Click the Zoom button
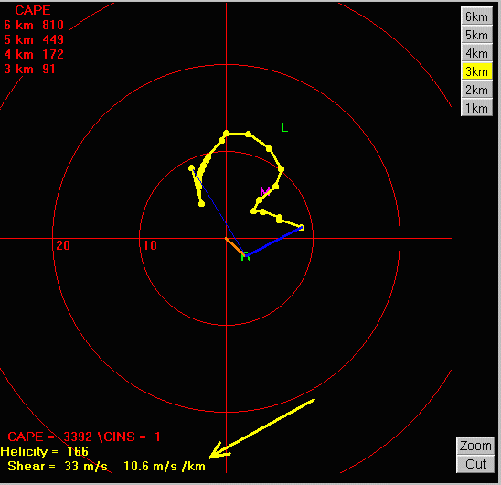The width and height of the screenshot is (501, 485). pos(475,446)
